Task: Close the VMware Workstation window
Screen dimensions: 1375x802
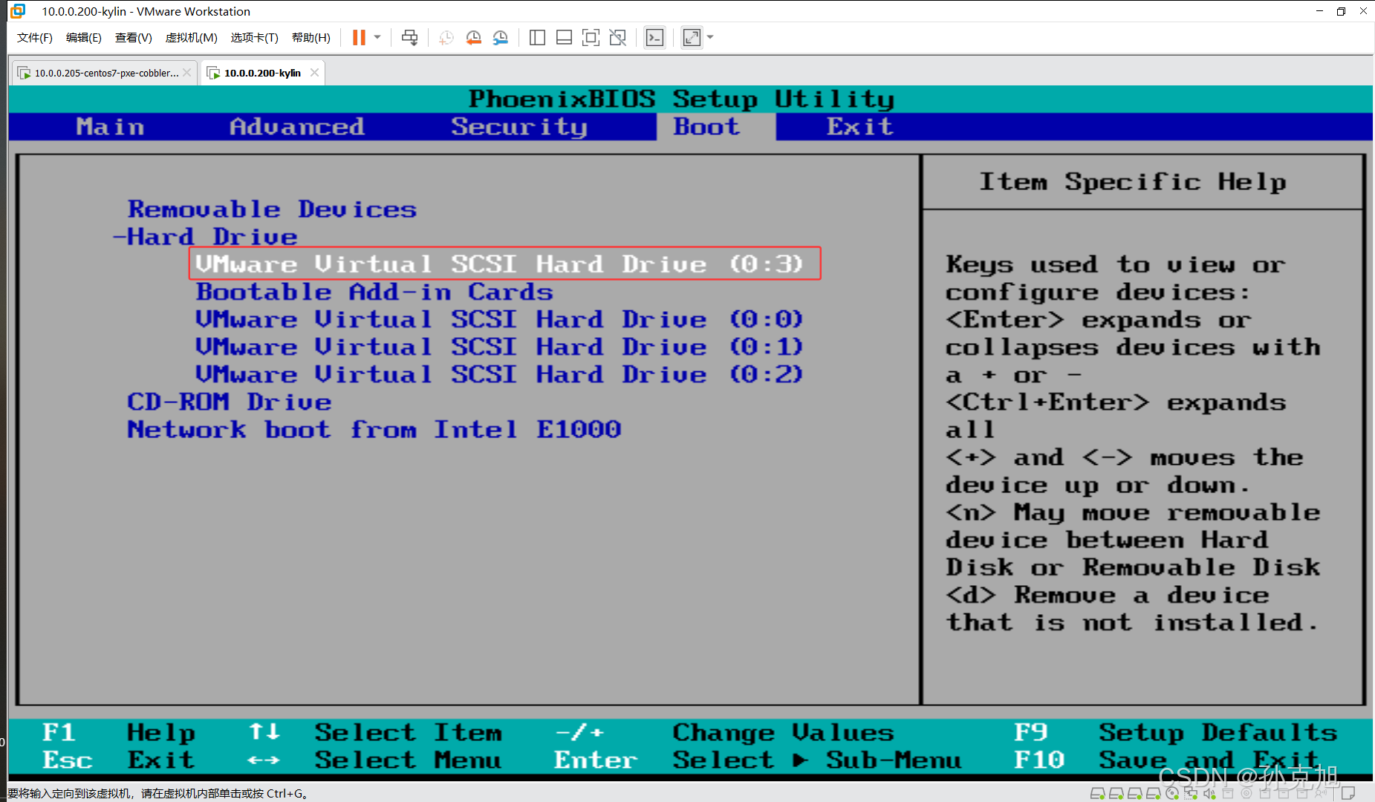Action: coord(1363,11)
